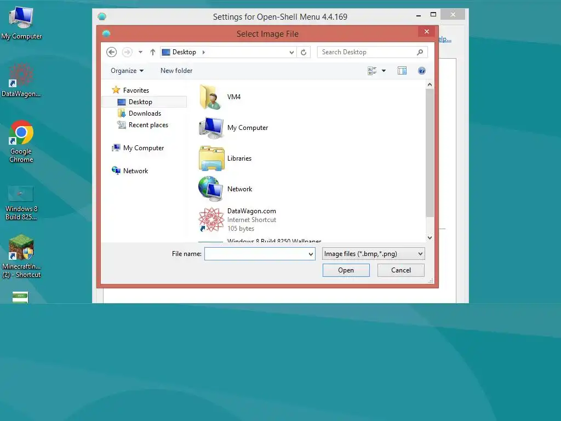Click the Desktop address bar path chevron
This screenshot has height=421, width=561.
tap(204, 52)
